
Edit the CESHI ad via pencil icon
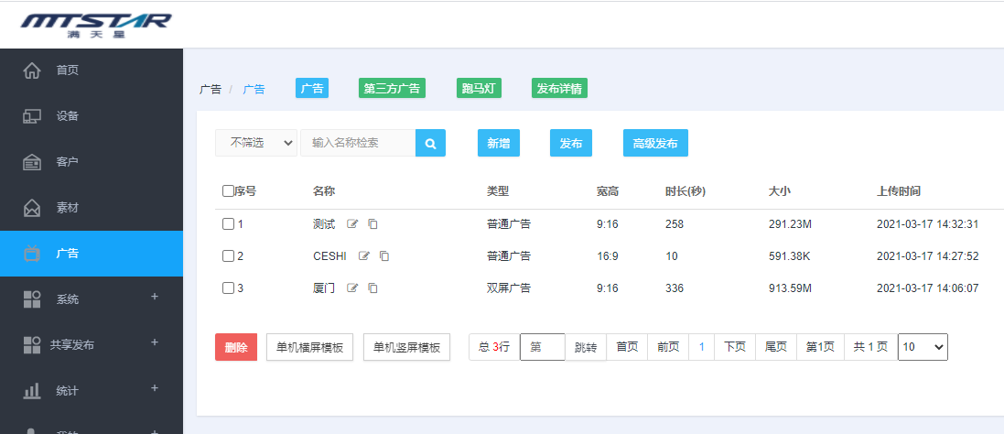(x=364, y=256)
